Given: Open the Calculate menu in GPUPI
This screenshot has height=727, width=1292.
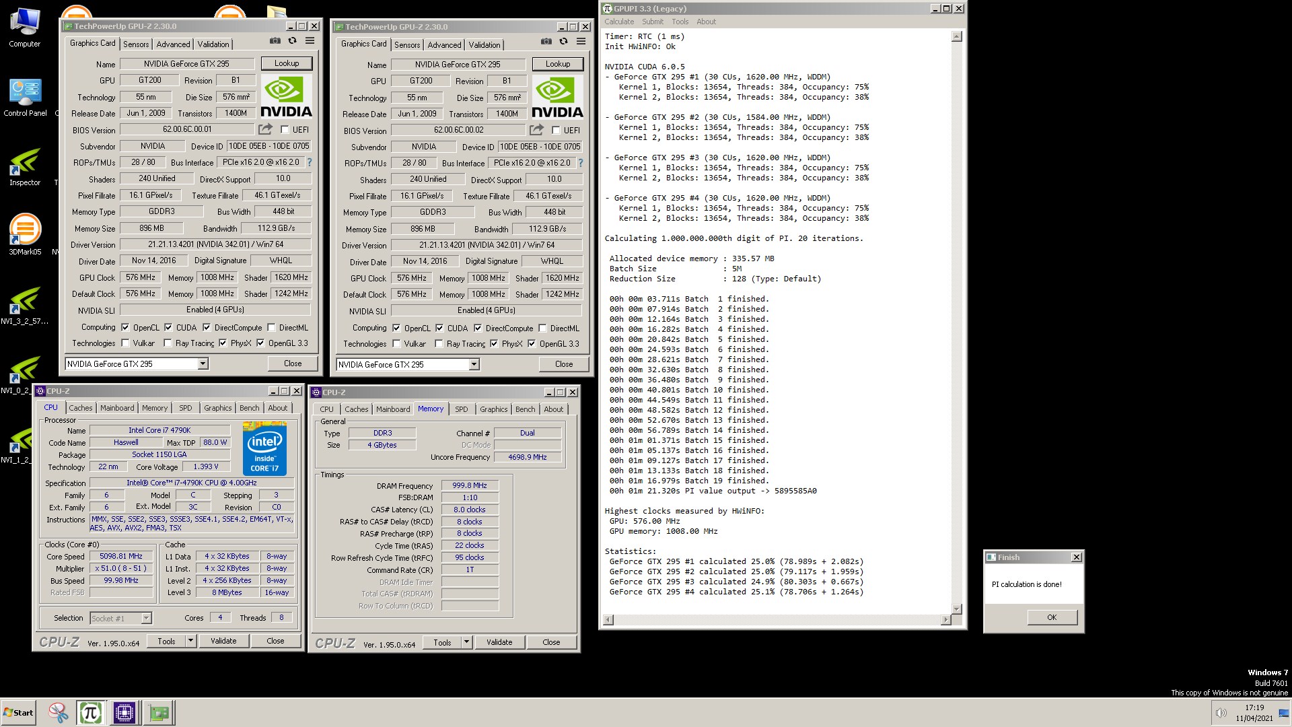Looking at the screenshot, I should pyautogui.click(x=618, y=22).
